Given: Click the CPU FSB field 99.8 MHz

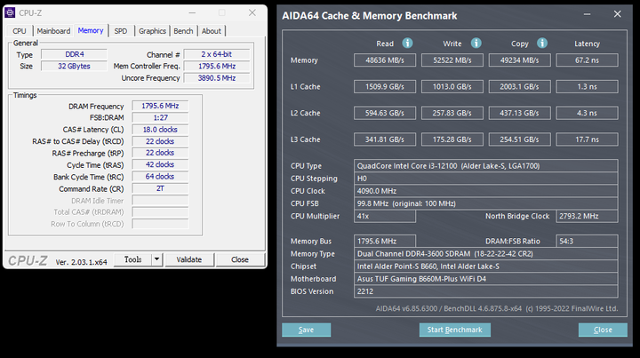Looking at the screenshot, I should (x=485, y=203).
